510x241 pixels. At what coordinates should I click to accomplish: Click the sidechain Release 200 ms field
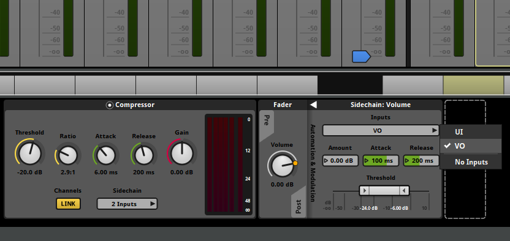pos(421,160)
